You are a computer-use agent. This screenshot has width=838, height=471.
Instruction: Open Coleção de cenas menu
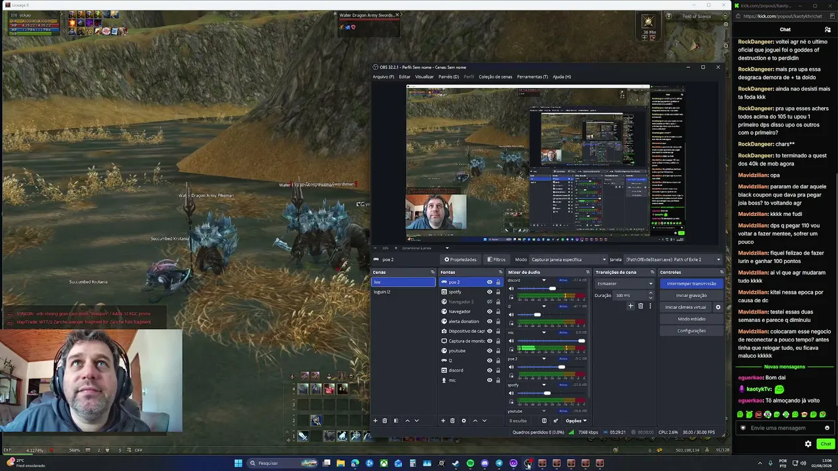(496, 77)
